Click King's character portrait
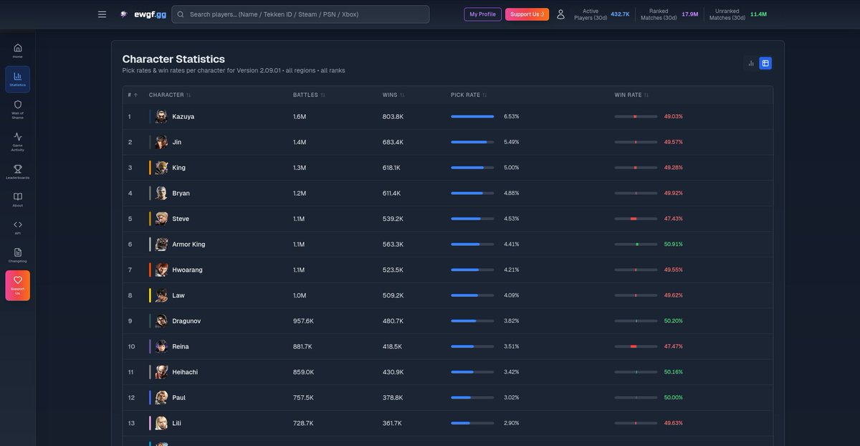This screenshot has height=446, width=860. [x=161, y=168]
